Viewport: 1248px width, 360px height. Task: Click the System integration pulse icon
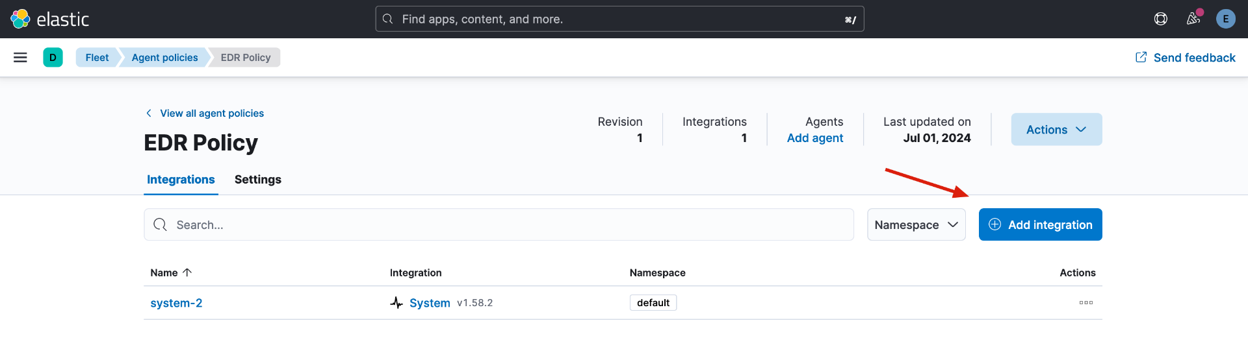(396, 303)
